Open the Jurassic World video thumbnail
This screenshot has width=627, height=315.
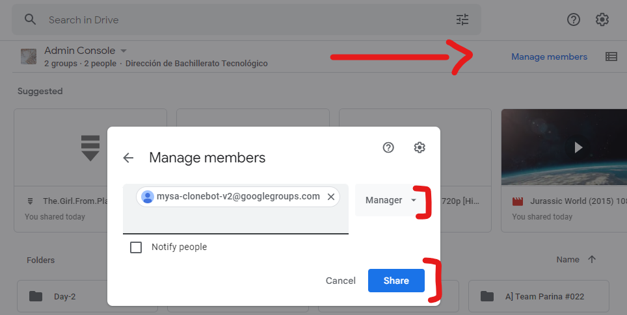point(564,147)
